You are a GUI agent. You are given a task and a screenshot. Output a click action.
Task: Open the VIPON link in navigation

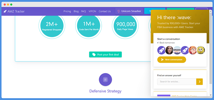(92, 11)
